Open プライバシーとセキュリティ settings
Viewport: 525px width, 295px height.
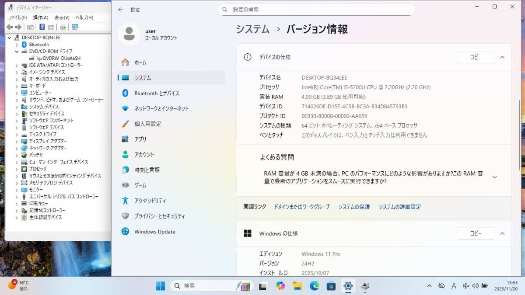point(159,216)
